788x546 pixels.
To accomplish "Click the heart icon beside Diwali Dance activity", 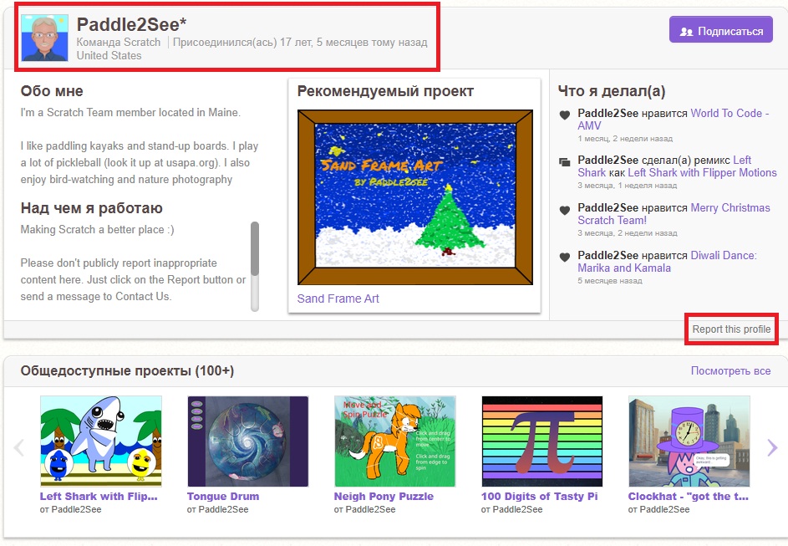I will tap(565, 257).
